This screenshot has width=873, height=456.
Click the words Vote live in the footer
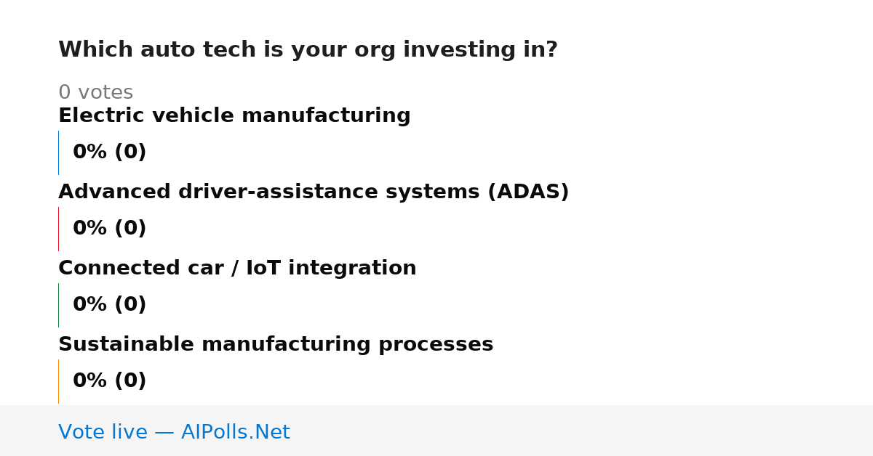103,432
